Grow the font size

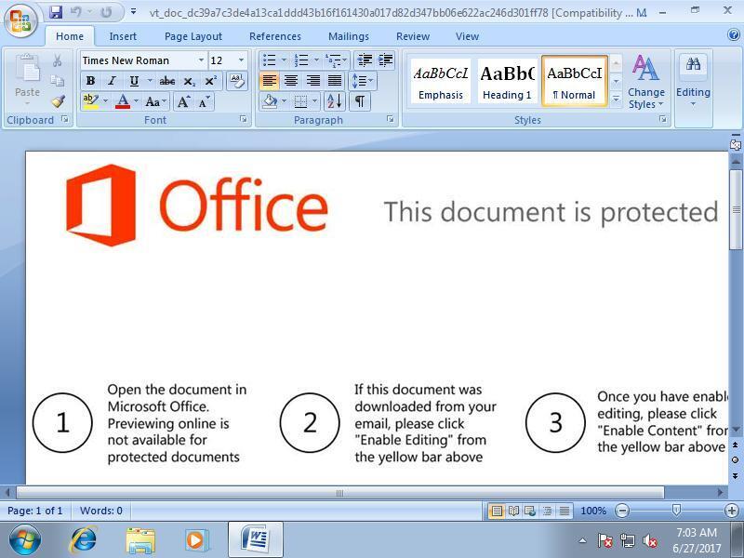pyautogui.click(x=183, y=101)
